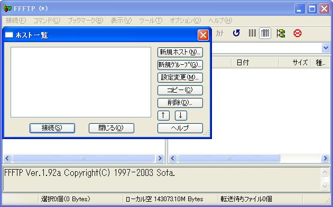Click right arrow of left pane scrollbar
333x207 pixels.
[x=160, y=158]
